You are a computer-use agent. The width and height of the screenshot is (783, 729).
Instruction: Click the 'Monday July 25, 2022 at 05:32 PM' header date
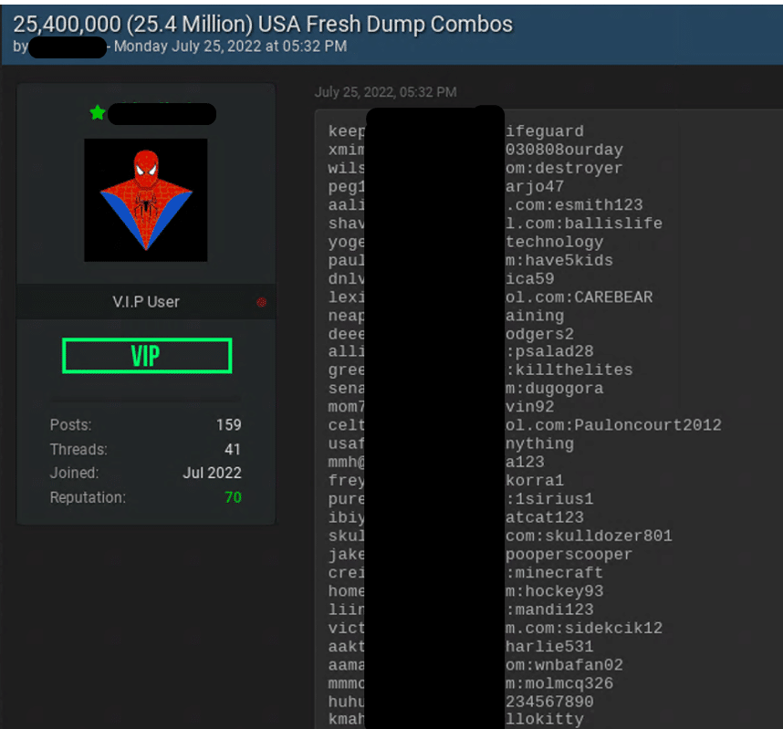click(230, 47)
